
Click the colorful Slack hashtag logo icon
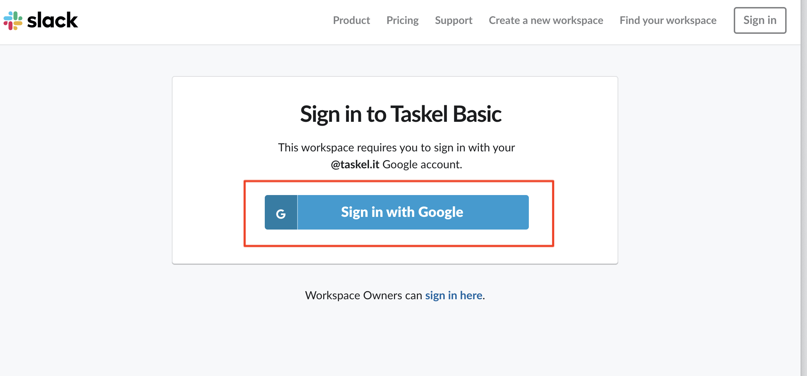[13, 20]
